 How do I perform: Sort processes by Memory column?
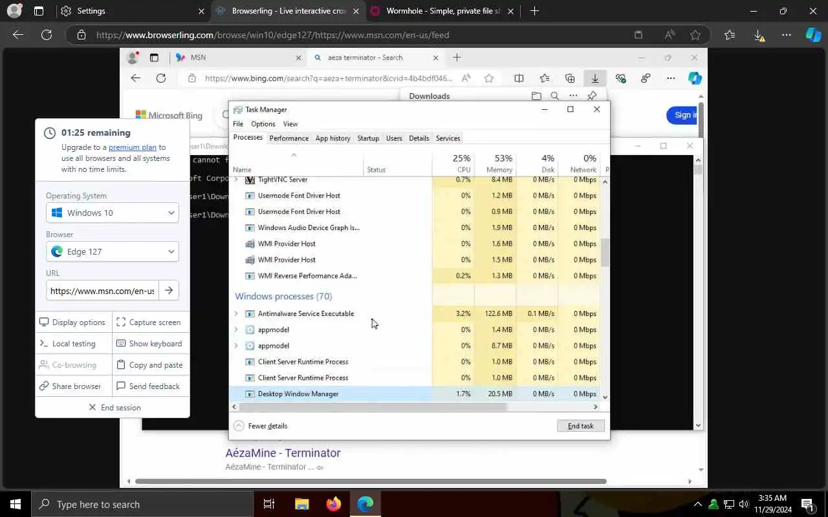click(x=496, y=164)
